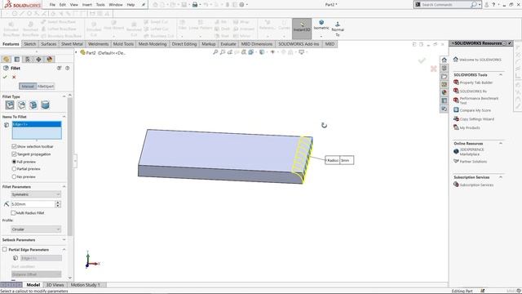The width and height of the screenshot is (522, 294).
Task: Collapse the Subscription Services section
Action: pyautogui.click(x=501, y=177)
